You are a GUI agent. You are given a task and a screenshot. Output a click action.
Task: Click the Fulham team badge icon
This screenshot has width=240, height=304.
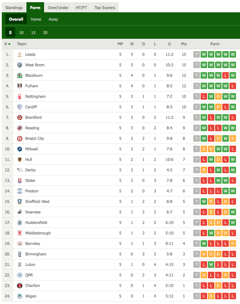click(x=20, y=86)
